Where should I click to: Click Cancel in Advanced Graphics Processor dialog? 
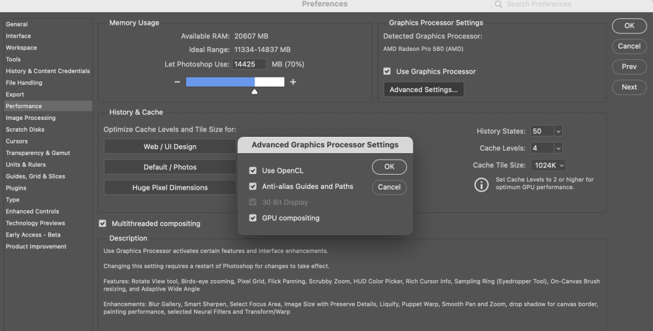[x=389, y=187]
